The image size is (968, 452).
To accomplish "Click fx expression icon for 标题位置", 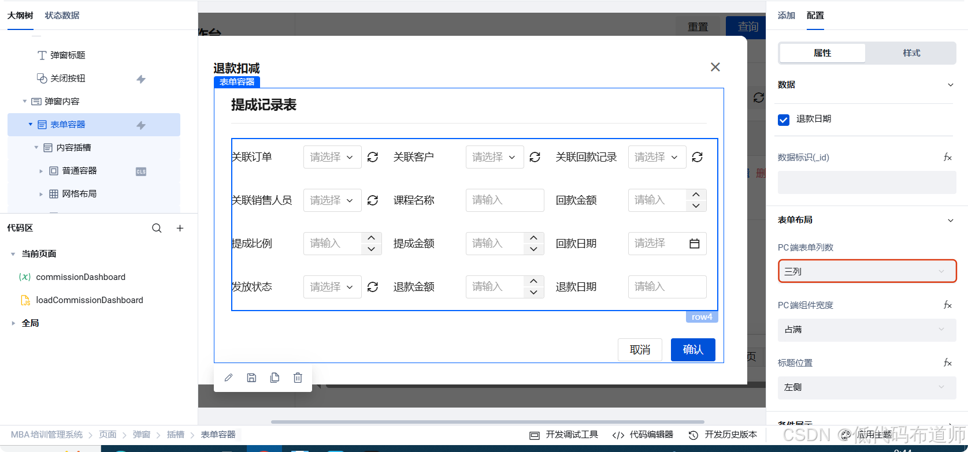I will (x=948, y=363).
